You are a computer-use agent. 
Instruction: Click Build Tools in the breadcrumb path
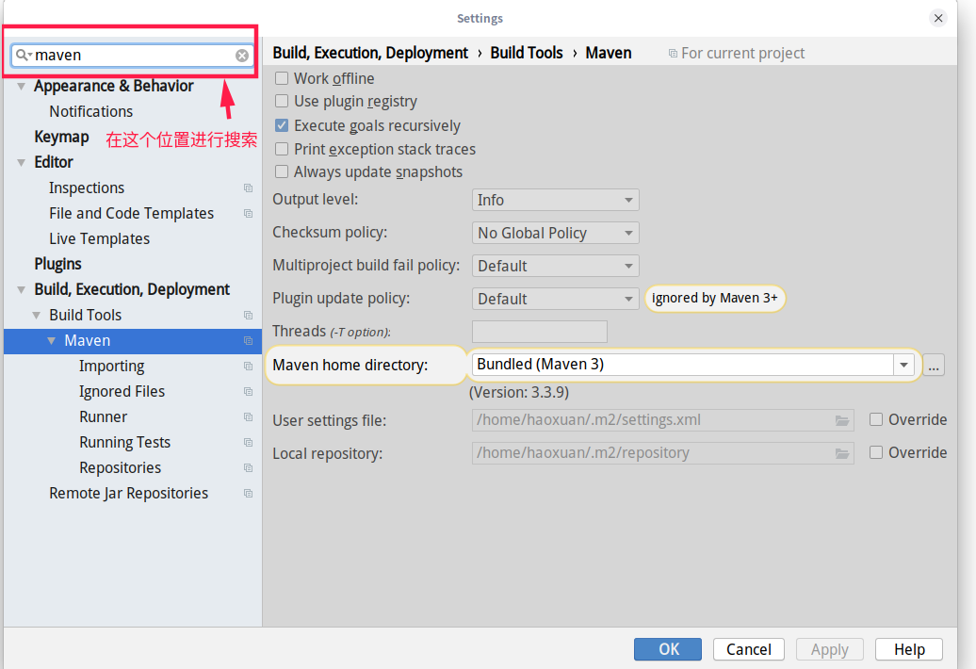(x=527, y=53)
